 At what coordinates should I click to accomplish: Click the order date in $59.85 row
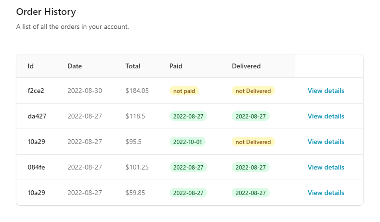tap(85, 193)
